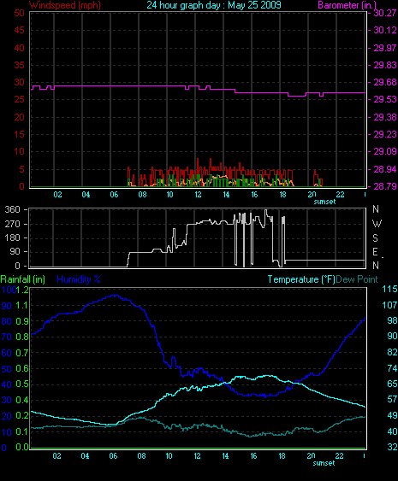Click the 30.27 barometer scale value
This screenshot has width=398, height=481.
tap(385, 13)
